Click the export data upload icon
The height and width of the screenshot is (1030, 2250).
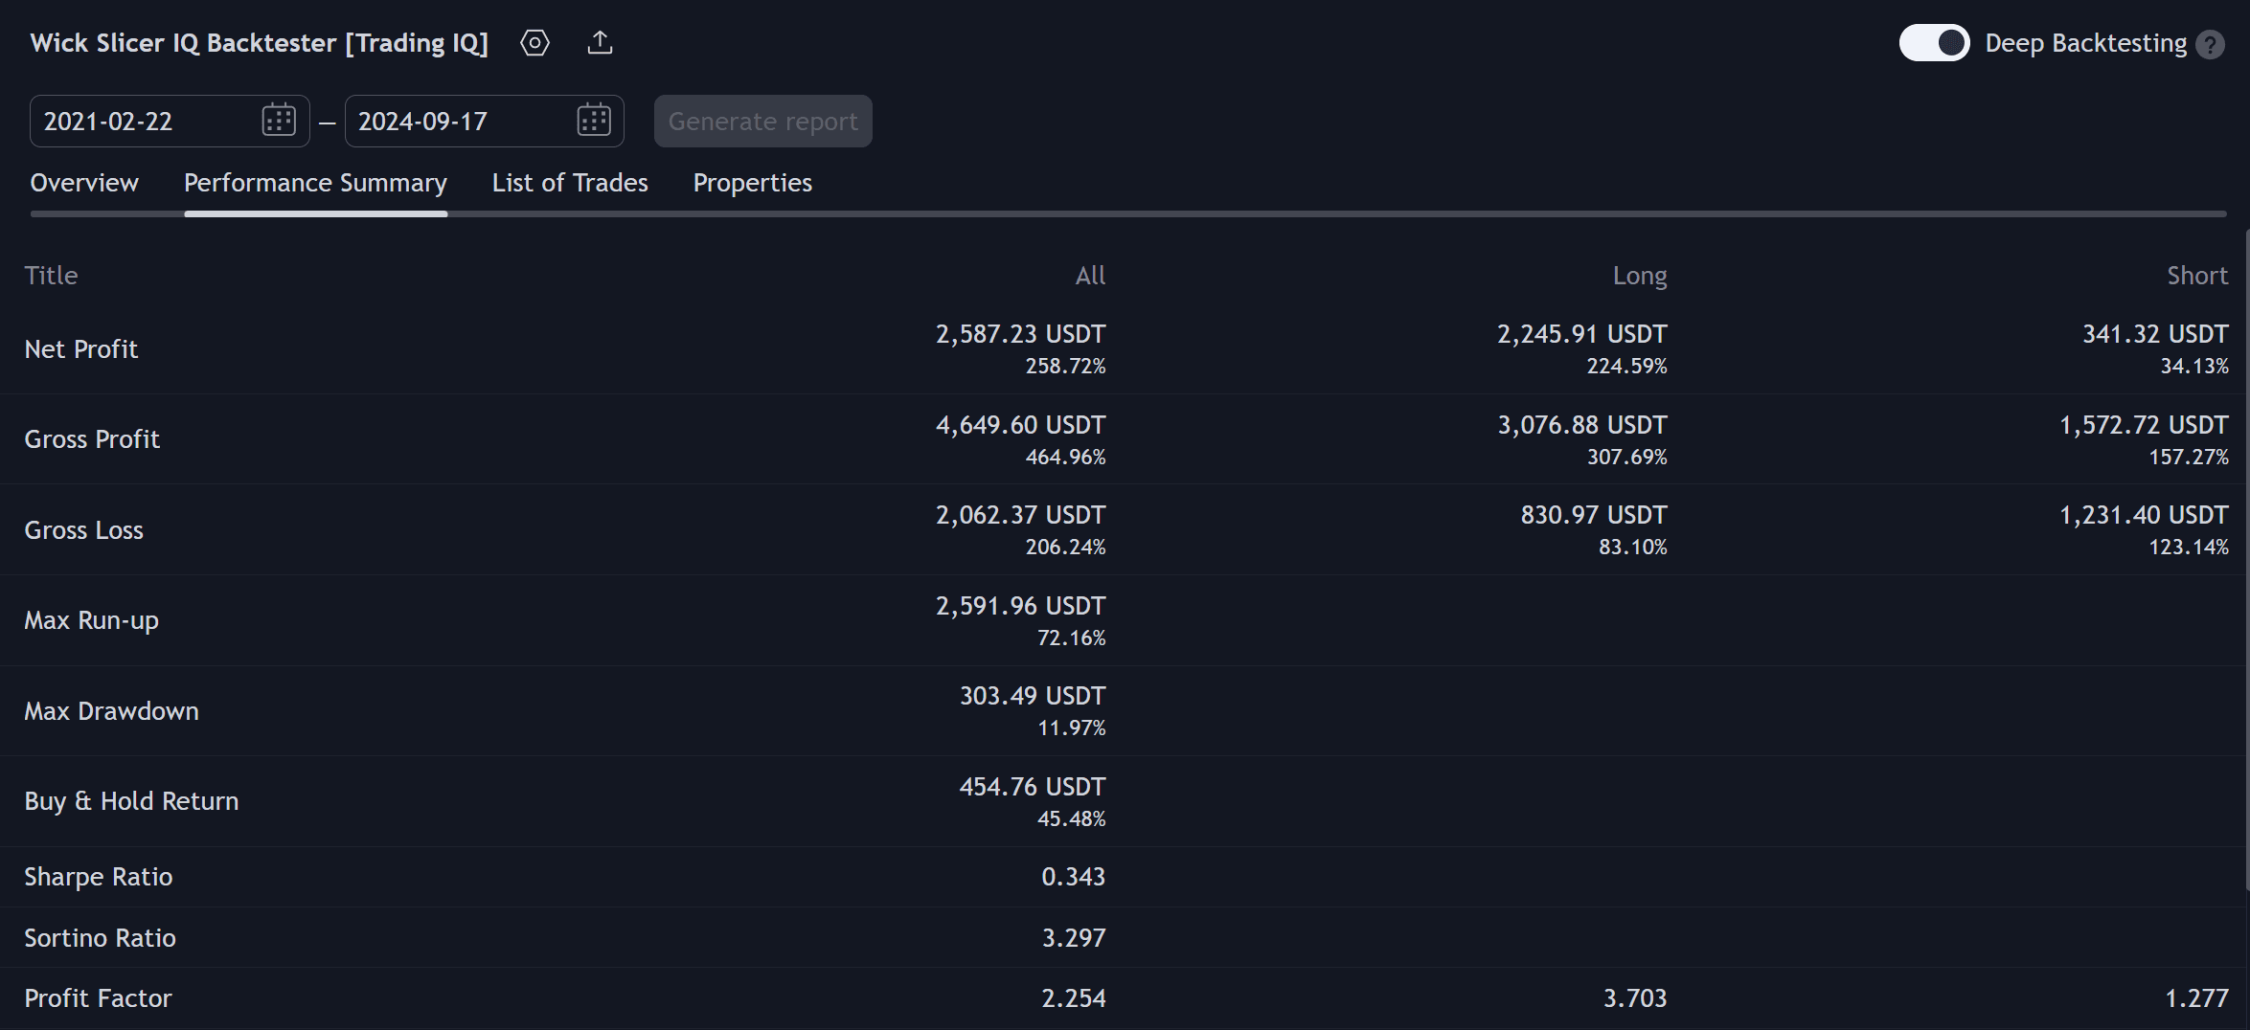pos(600,43)
